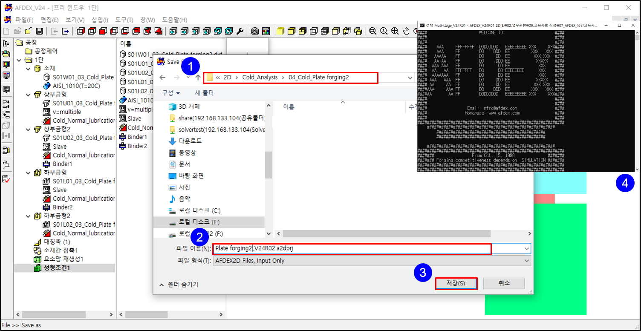Select 성형조건1 in the process tree

click(57, 268)
